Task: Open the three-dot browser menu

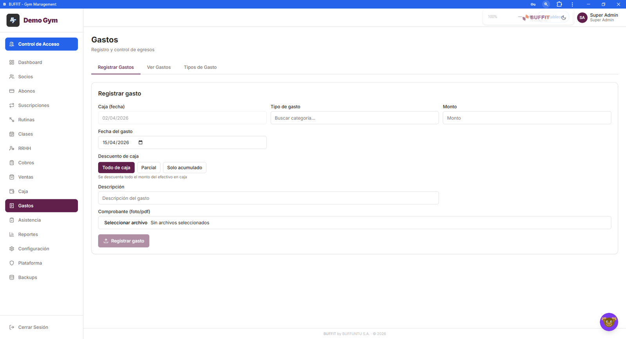Action: pyautogui.click(x=572, y=4)
